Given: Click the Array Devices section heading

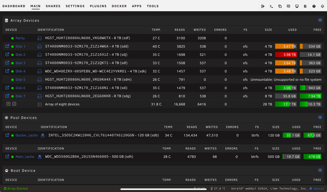Looking at the screenshot, I should (25, 21).
